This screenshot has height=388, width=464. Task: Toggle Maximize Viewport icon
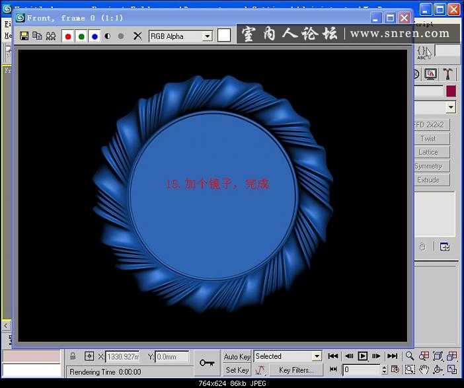pyautogui.click(x=452, y=369)
